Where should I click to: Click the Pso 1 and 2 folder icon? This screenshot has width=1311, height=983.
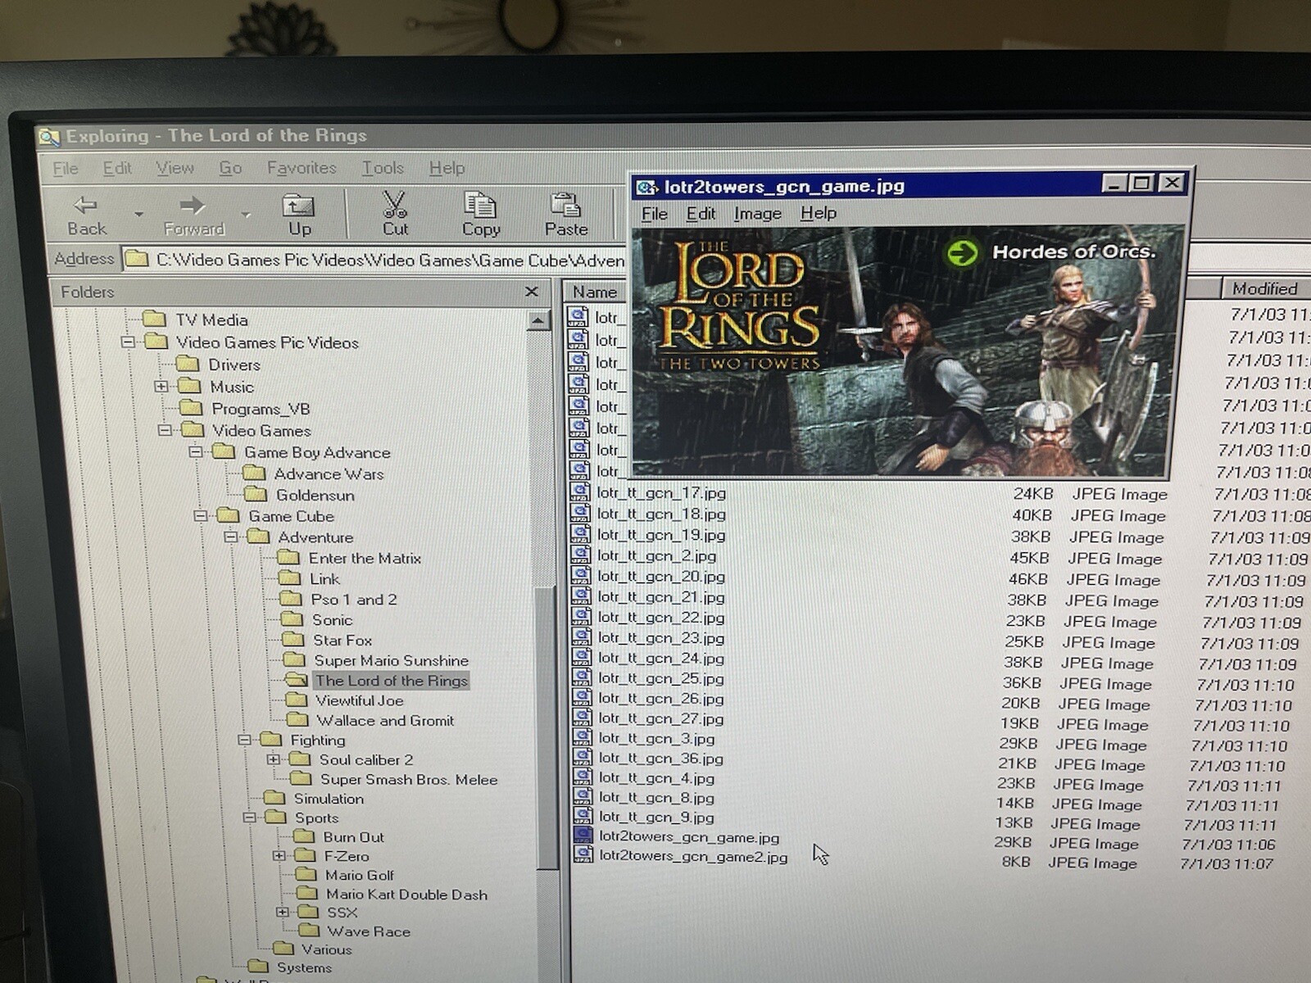290,599
